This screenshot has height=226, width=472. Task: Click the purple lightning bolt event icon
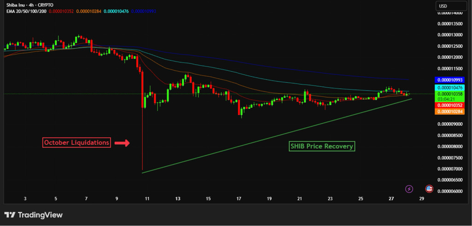(x=409, y=189)
